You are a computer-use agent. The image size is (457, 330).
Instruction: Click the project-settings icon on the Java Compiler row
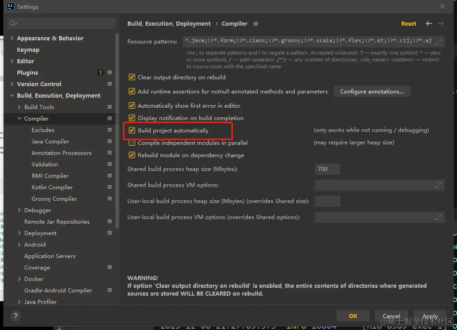tap(109, 142)
